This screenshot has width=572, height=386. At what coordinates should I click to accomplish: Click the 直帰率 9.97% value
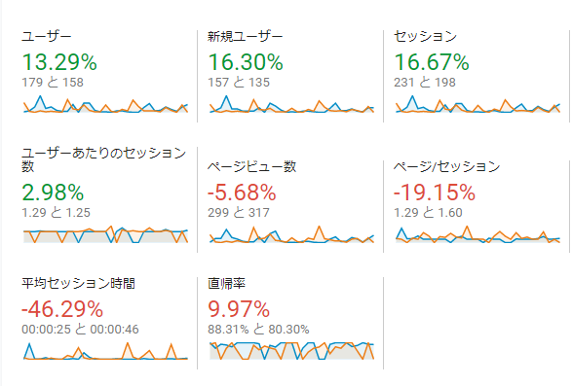point(239,309)
